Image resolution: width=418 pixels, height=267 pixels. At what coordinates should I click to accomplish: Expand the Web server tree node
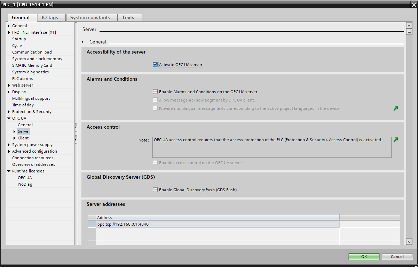[x=9, y=85]
